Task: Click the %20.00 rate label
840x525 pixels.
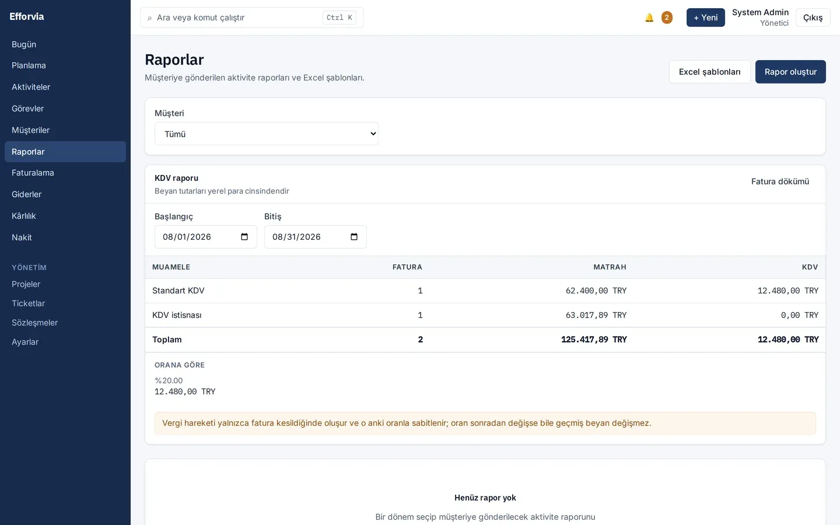Action: pos(169,380)
